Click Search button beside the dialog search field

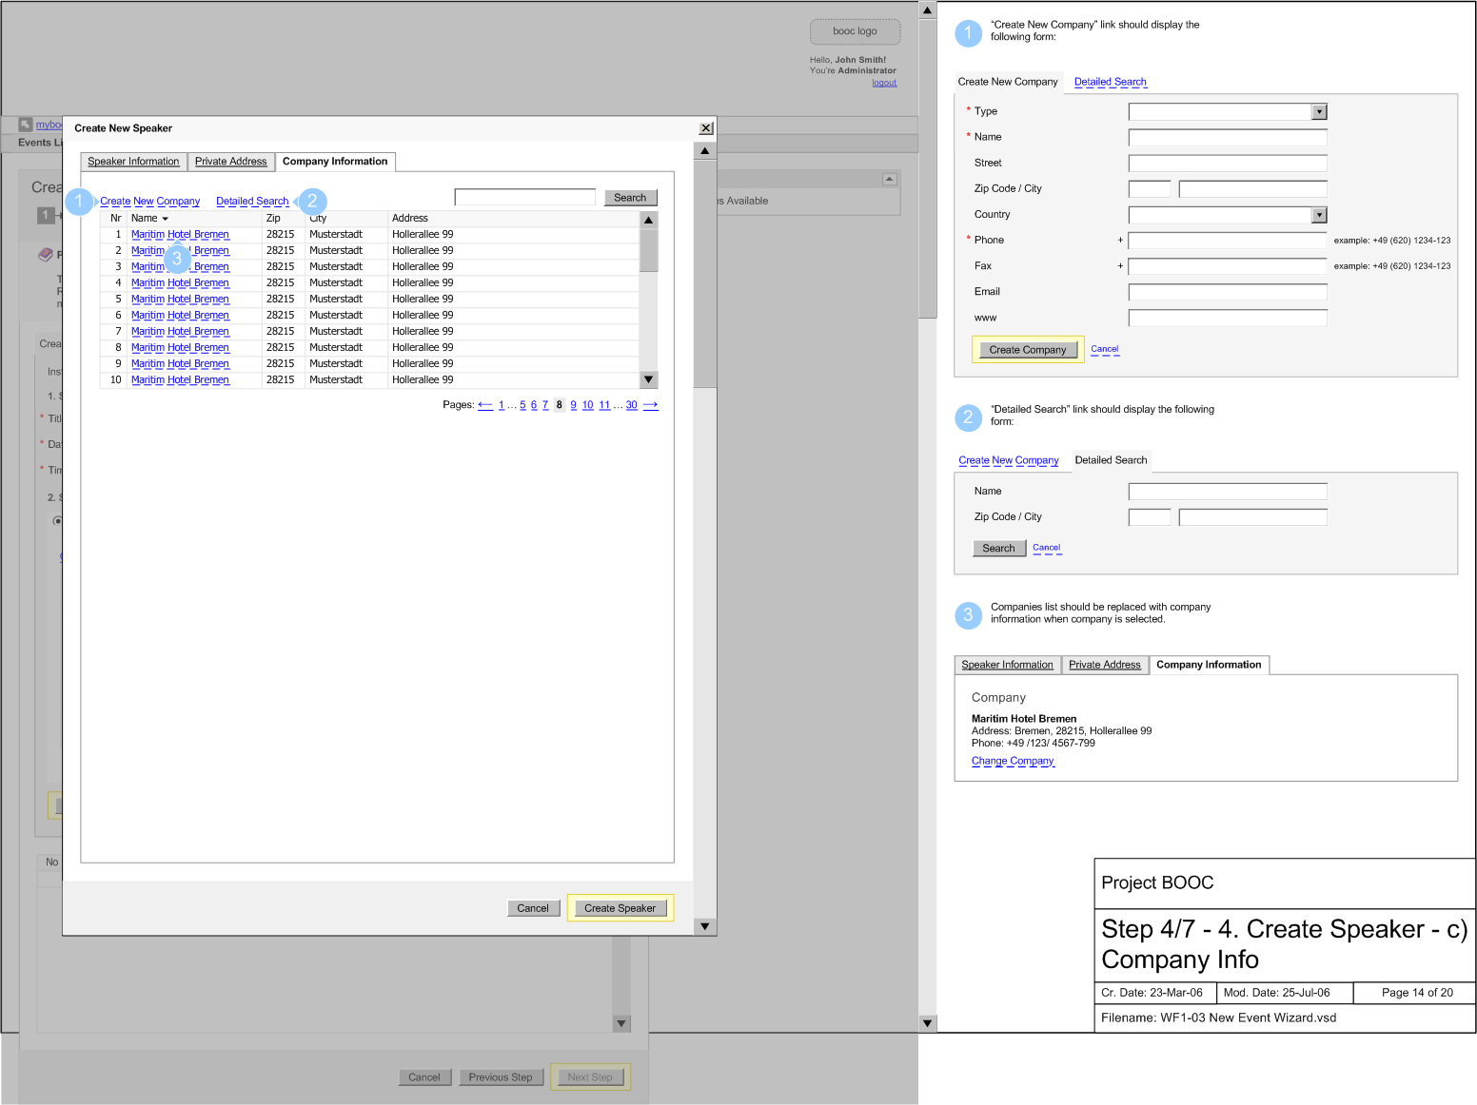pos(630,198)
